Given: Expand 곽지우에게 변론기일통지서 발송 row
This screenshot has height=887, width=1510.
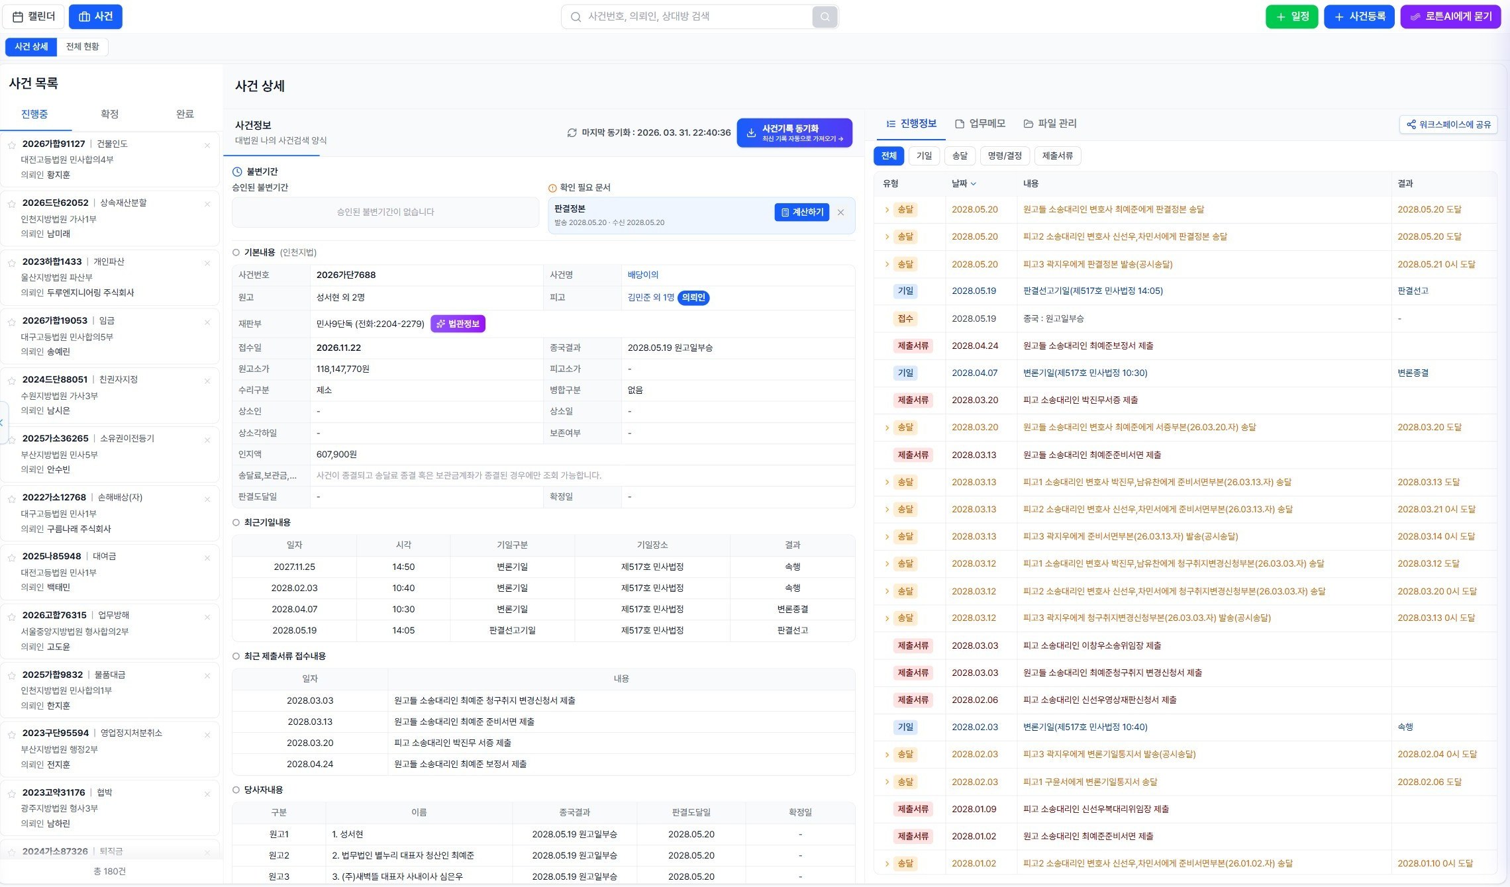Looking at the screenshot, I should pos(887,755).
